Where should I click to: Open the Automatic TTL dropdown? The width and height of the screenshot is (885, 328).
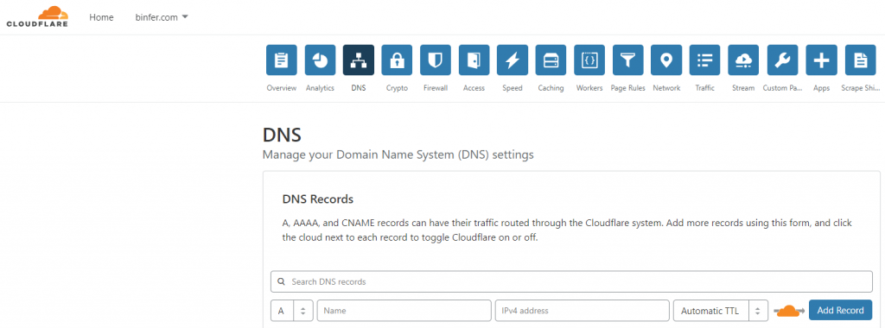tap(721, 311)
